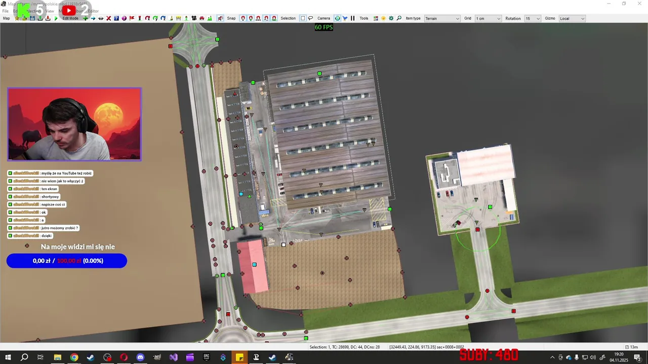Click the yellow sun lighting icon
Screen dimensions: 648x364
pyautogui.click(x=383, y=18)
